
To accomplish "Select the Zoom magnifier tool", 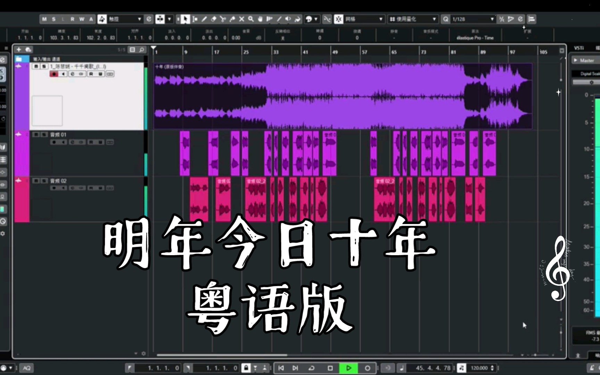I will [251, 19].
